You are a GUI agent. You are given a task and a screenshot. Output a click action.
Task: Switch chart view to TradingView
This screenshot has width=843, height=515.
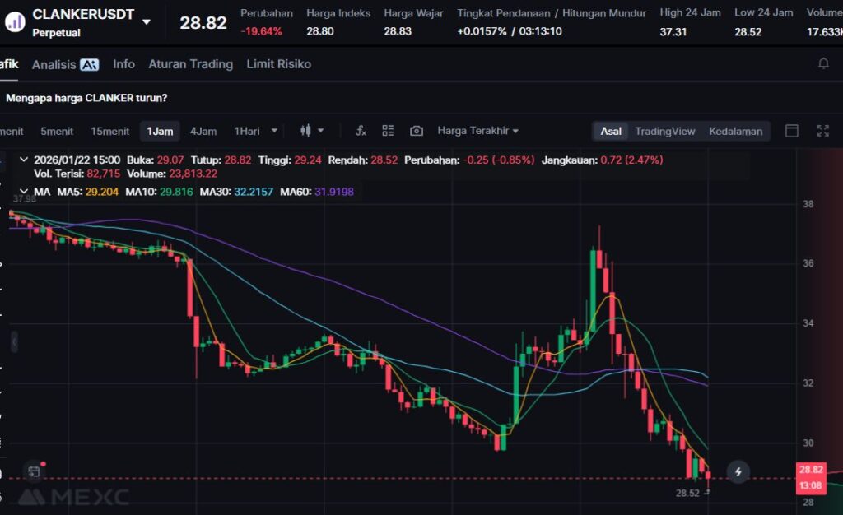click(664, 131)
